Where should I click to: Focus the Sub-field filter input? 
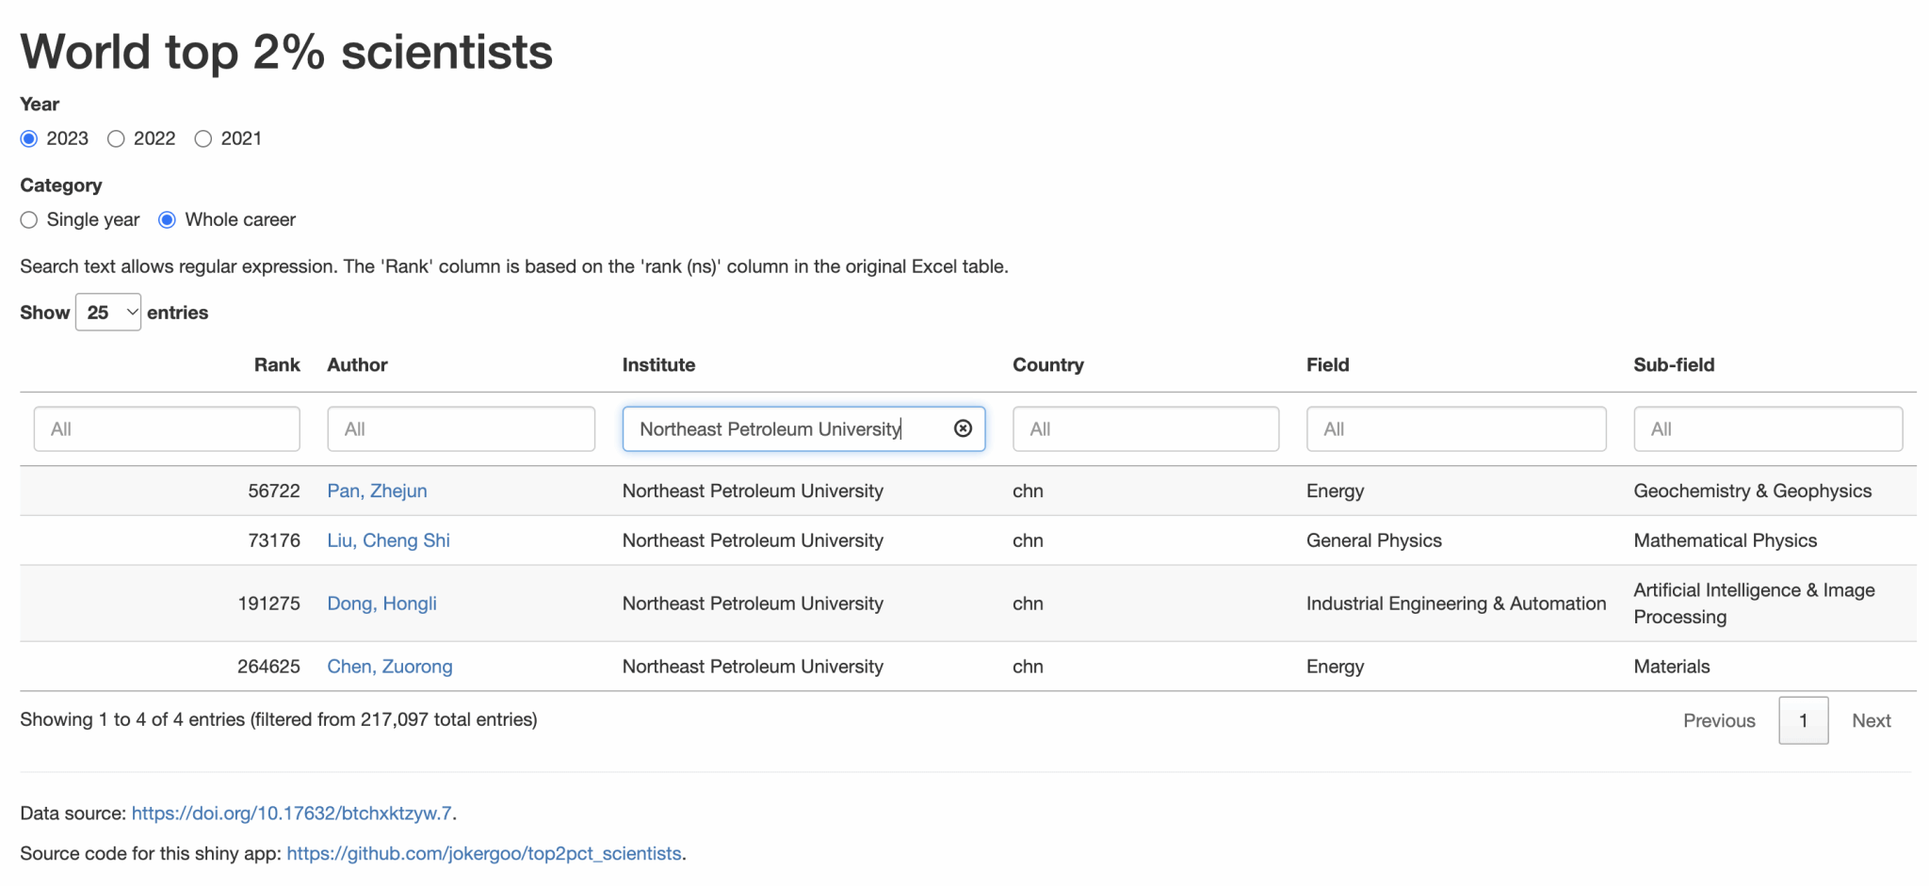click(x=1768, y=428)
